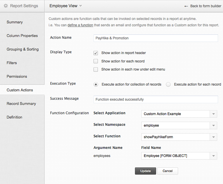The image size is (223, 184).
Task: Go to Column Properties section
Action: point(22,36)
